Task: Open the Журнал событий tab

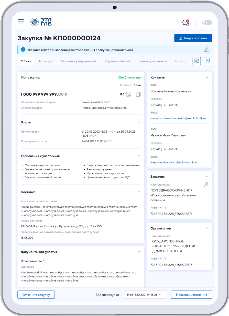Action: pyautogui.click(x=117, y=61)
